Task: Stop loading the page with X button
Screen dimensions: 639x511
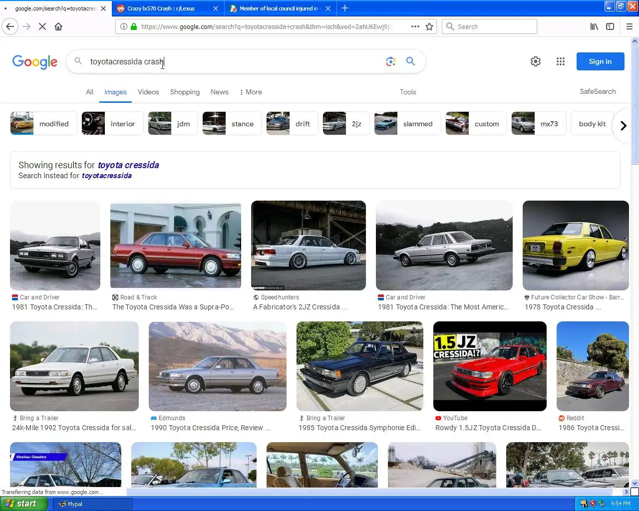Action: (x=42, y=26)
